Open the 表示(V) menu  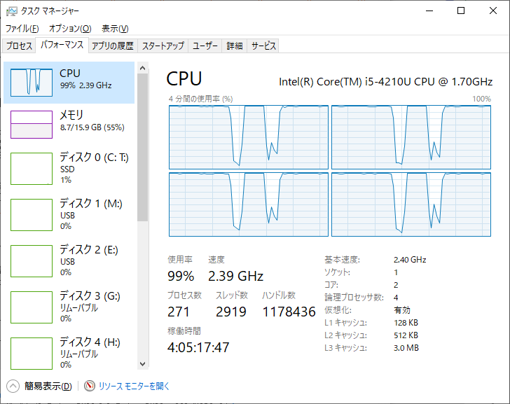[x=115, y=29]
